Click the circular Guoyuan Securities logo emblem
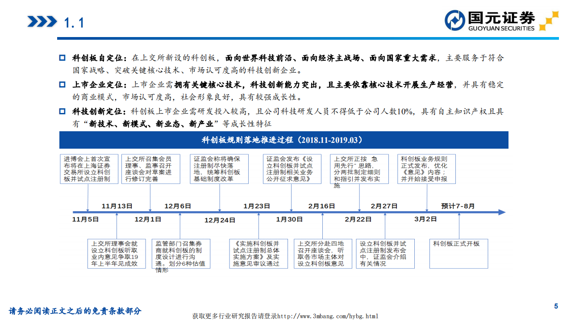 point(455,21)
